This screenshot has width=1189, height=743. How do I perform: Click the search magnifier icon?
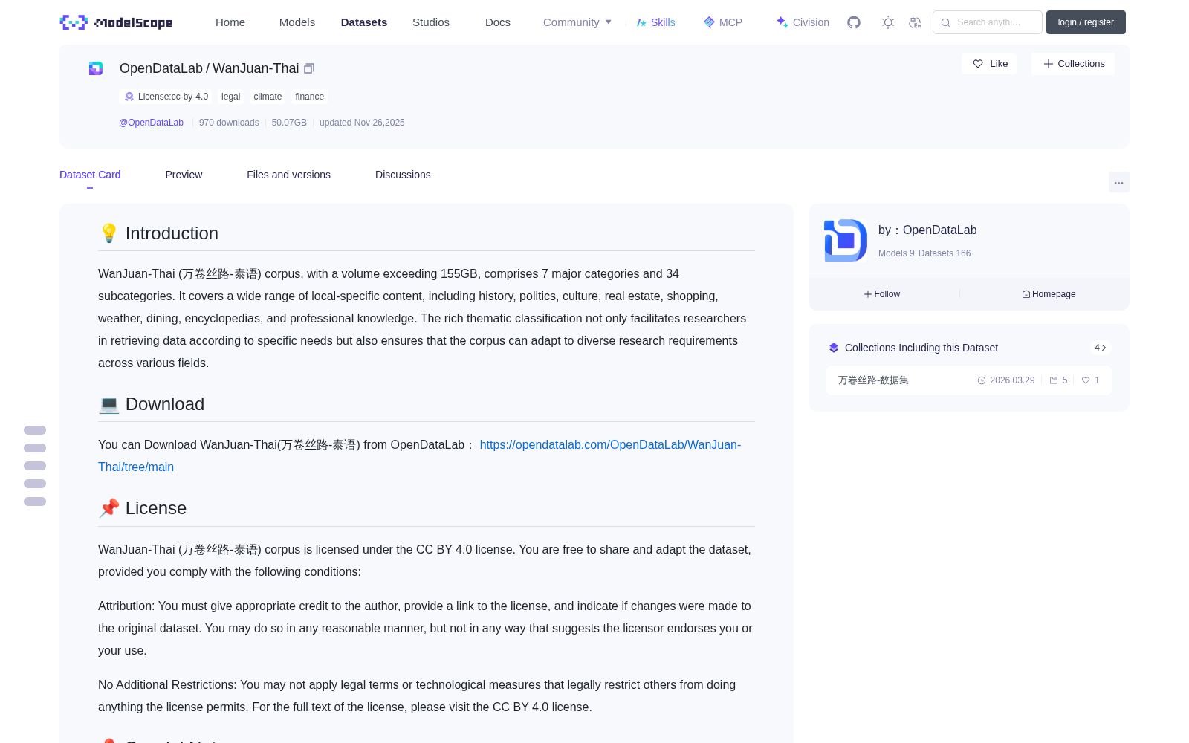pyautogui.click(x=945, y=22)
